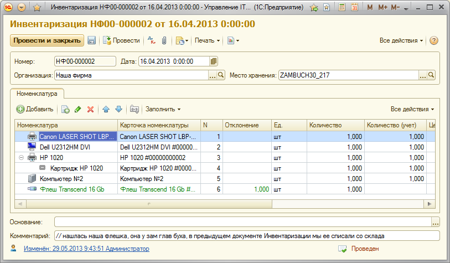Open the small title-bar dropdown arrow
Viewport: 450px width, 263px height.
(x=406, y=9)
